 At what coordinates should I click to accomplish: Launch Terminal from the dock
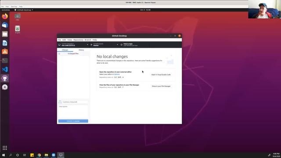tap(5, 61)
